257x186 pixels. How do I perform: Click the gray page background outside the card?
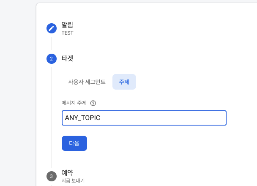(18, 92)
